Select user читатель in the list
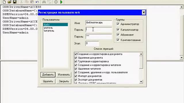Image resolution: width=184 pixels, height=103 pixels. click(49, 31)
